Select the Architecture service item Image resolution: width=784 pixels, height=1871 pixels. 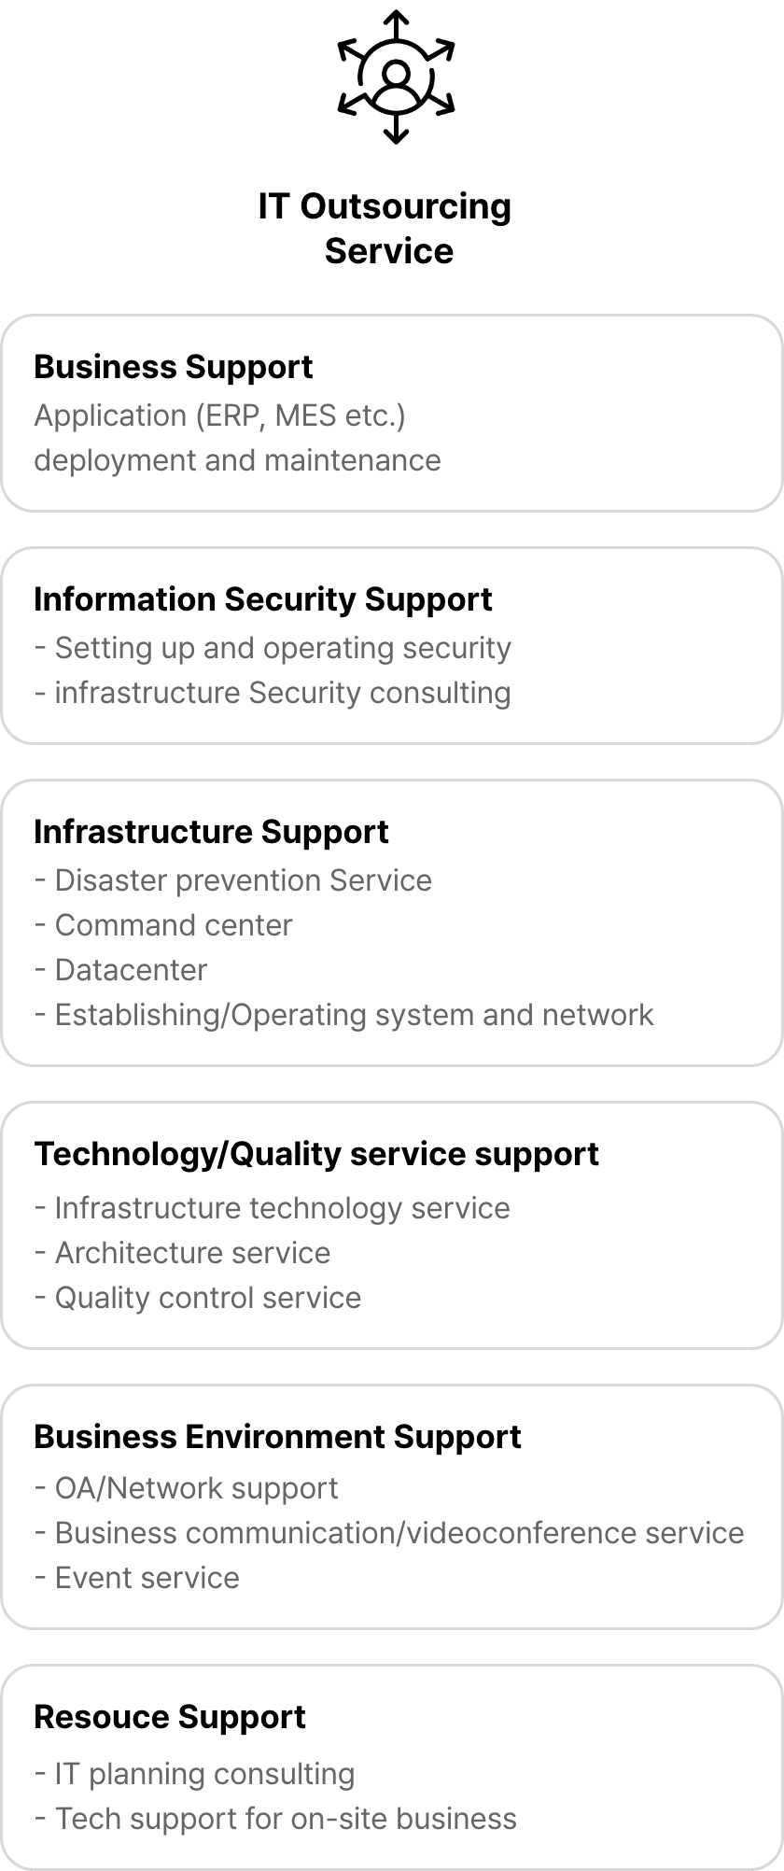[x=182, y=1253]
